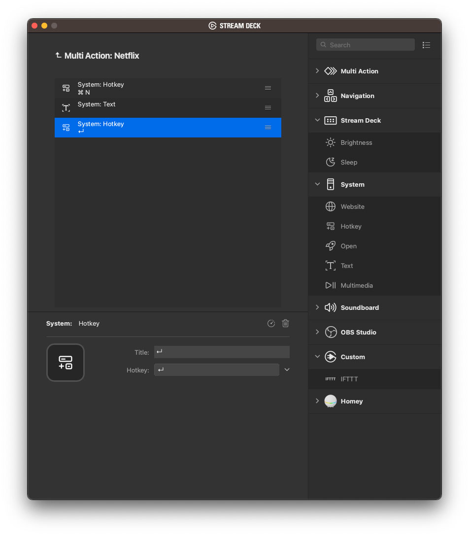Image resolution: width=469 pixels, height=536 pixels.
Task: Select the Brightness action label
Action: pos(357,142)
